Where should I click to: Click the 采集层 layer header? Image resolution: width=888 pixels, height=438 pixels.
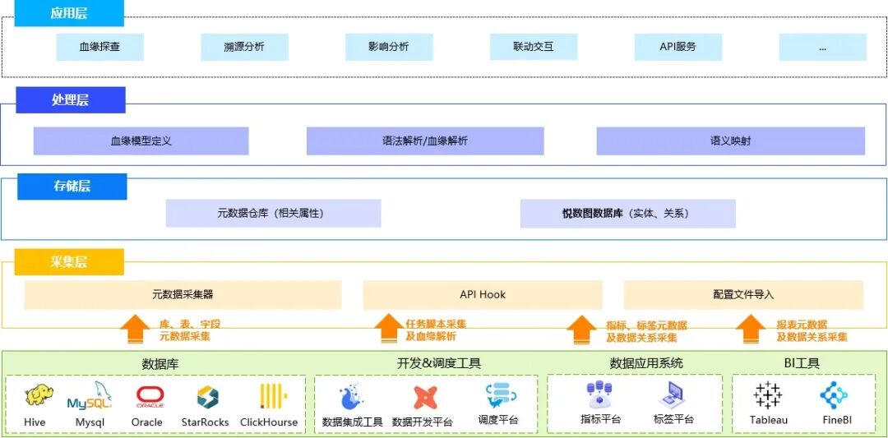[69, 262]
